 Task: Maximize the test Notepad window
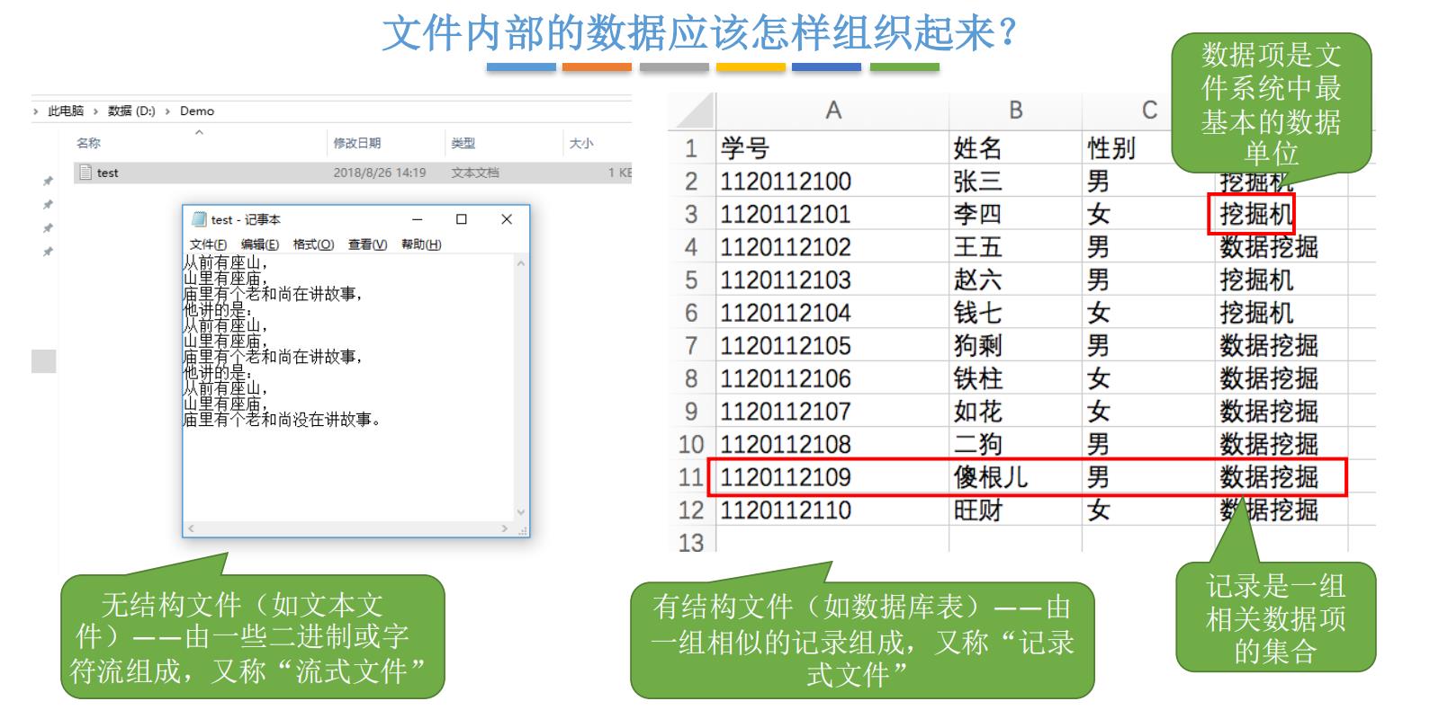click(x=462, y=219)
